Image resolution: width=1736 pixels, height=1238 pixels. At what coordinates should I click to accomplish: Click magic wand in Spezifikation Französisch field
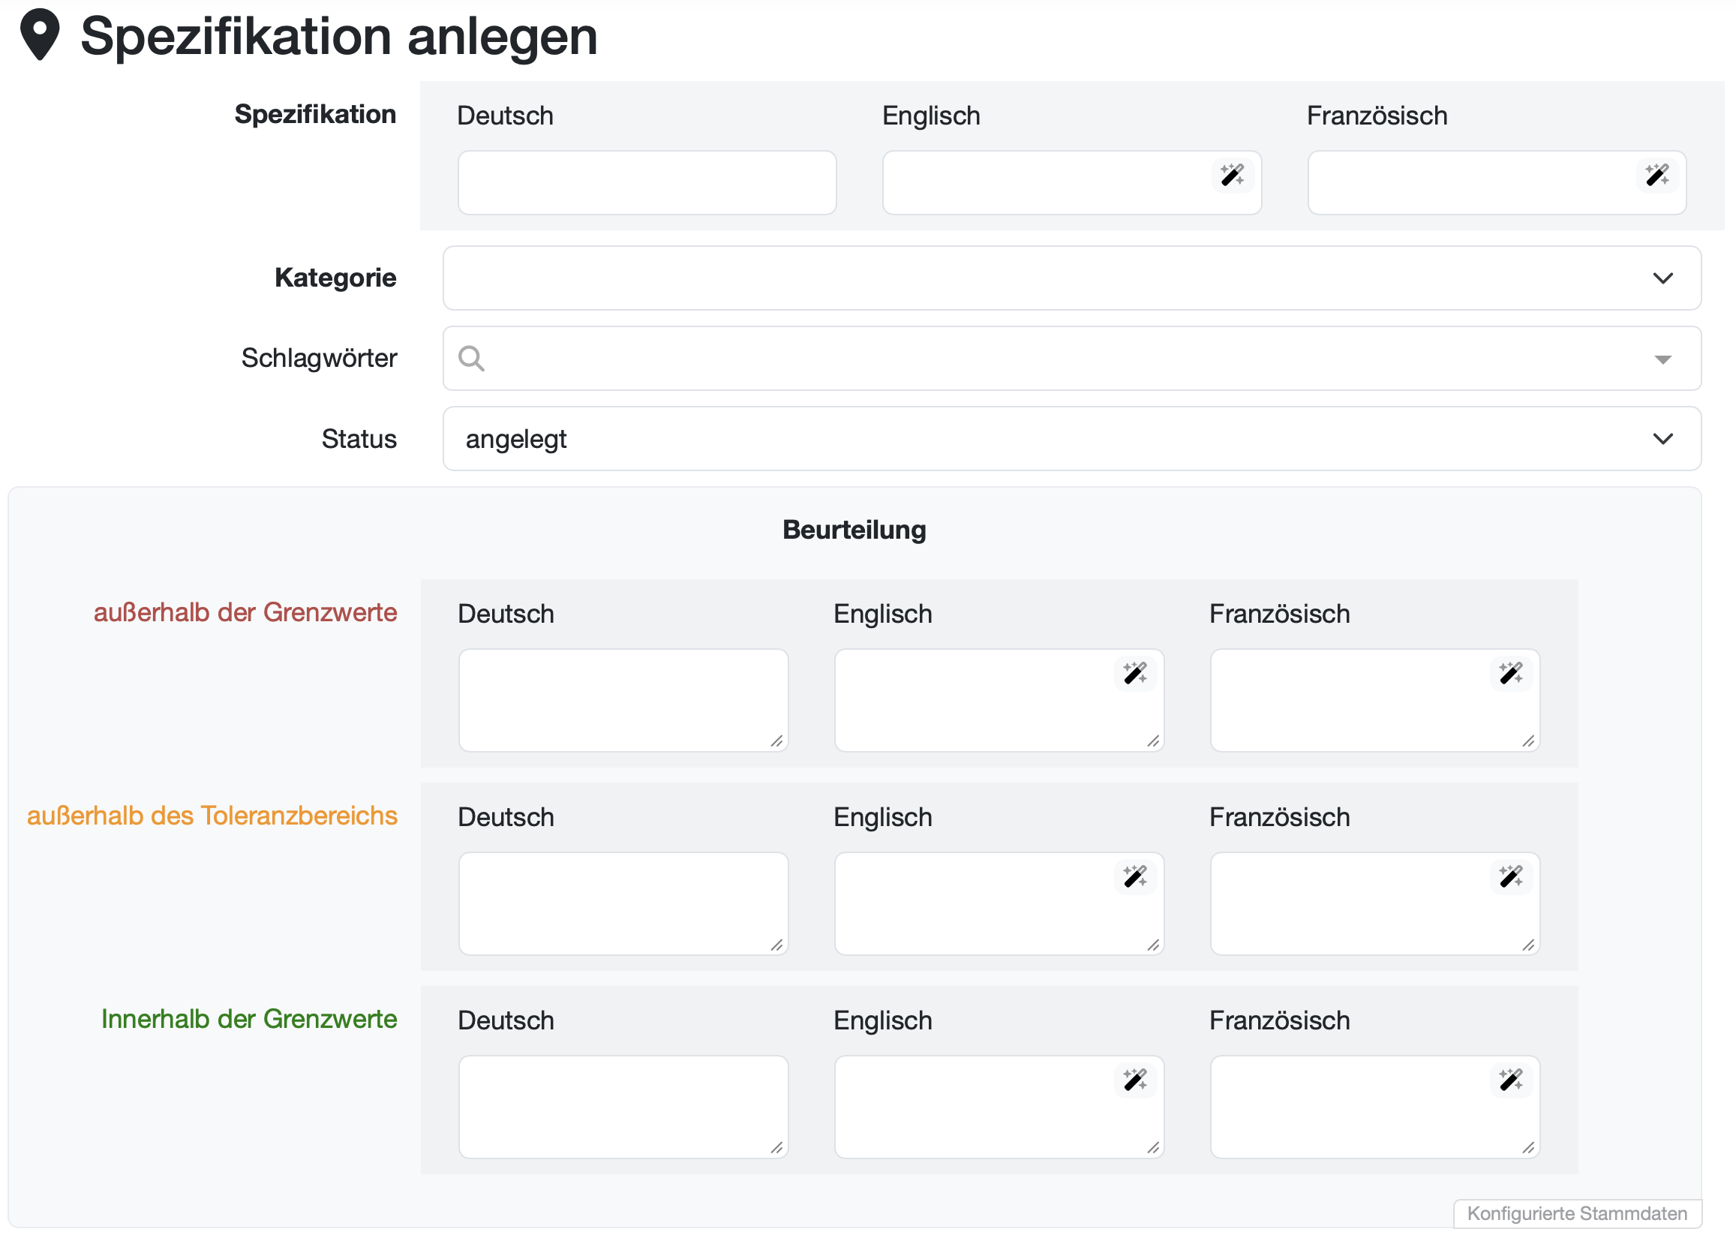click(x=1656, y=176)
